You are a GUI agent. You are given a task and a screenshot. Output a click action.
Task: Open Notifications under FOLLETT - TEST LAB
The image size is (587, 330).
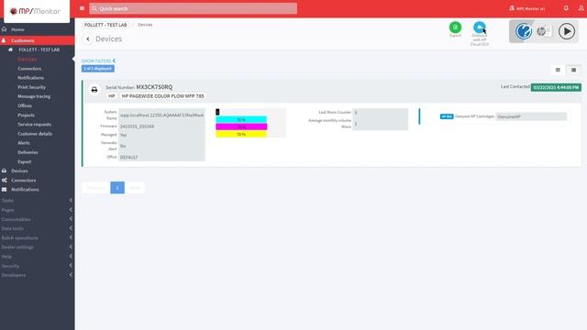point(30,78)
